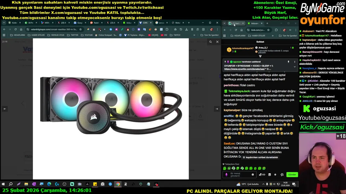The width and height of the screenshot is (346, 194).
Task: Expand the chat leaderboard panel
Action: 260,56
